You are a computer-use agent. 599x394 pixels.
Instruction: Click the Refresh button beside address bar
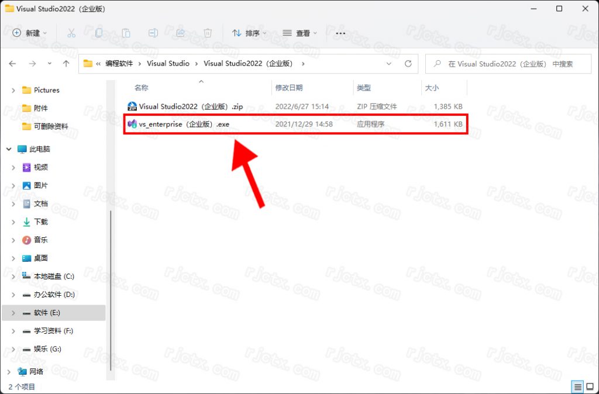pos(408,64)
